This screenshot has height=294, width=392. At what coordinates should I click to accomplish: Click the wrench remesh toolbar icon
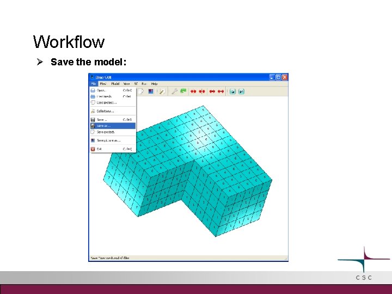174,91
